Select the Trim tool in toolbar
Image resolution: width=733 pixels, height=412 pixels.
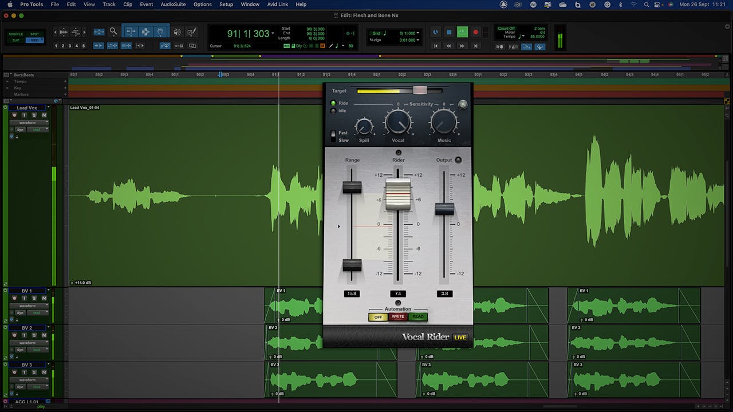click(131, 31)
